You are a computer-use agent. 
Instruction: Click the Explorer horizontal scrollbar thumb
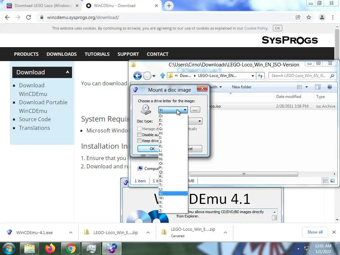(244, 174)
